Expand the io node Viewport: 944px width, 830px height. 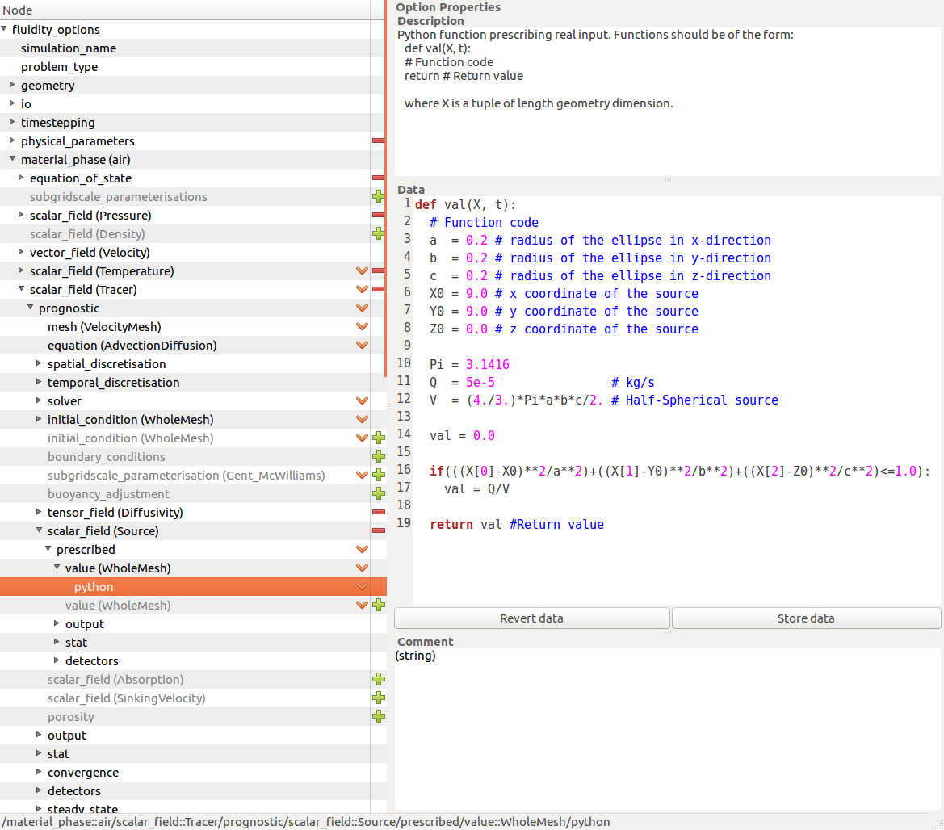pos(12,103)
